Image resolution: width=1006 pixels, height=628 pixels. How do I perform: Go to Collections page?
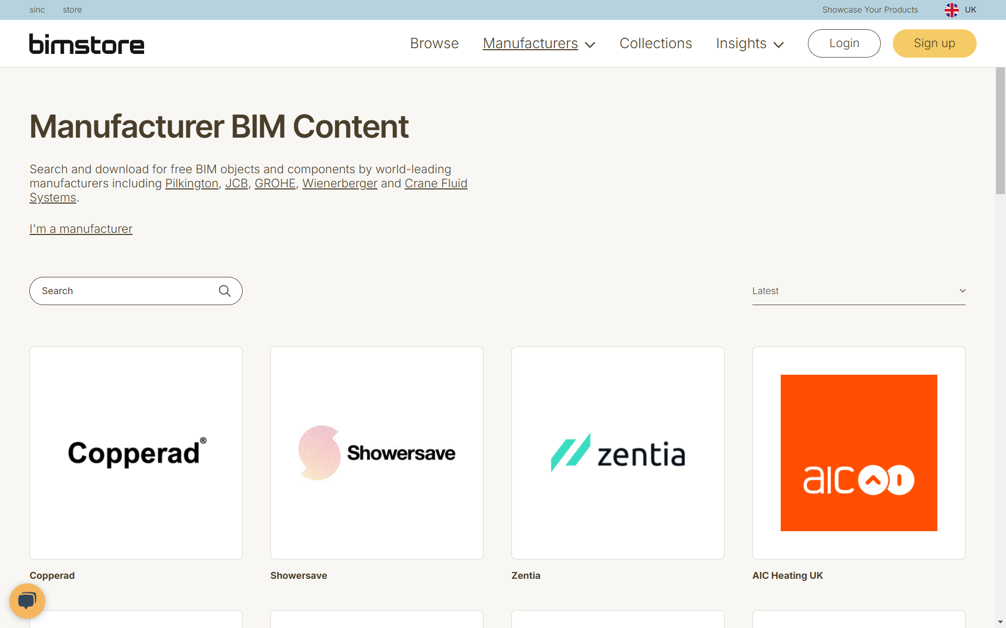[656, 43]
